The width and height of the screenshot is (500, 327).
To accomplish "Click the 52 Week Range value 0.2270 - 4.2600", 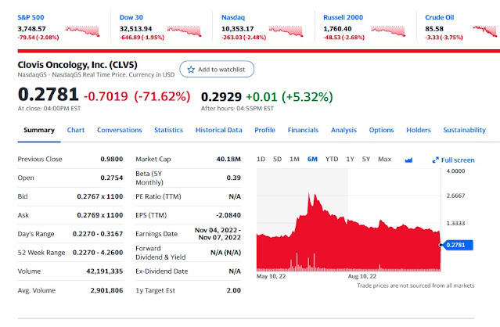I will pos(98,253).
